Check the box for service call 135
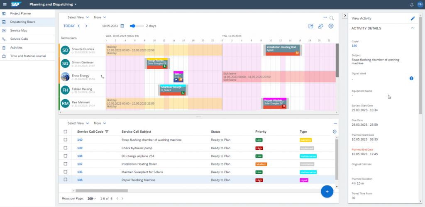 pos(65,180)
